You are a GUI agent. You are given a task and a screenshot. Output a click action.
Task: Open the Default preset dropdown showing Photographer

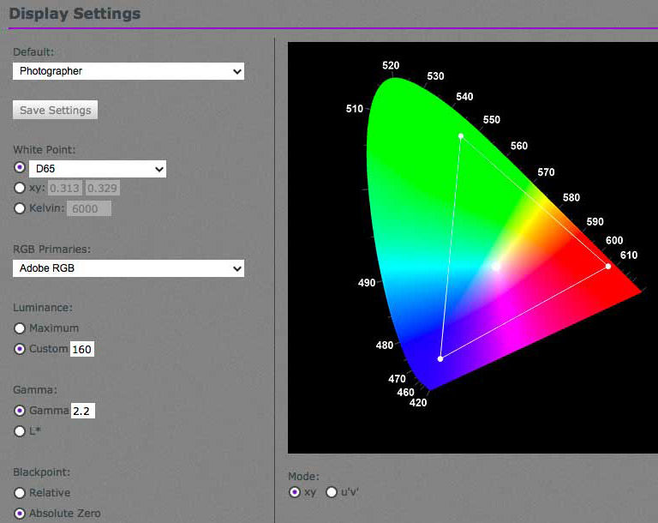point(129,71)
